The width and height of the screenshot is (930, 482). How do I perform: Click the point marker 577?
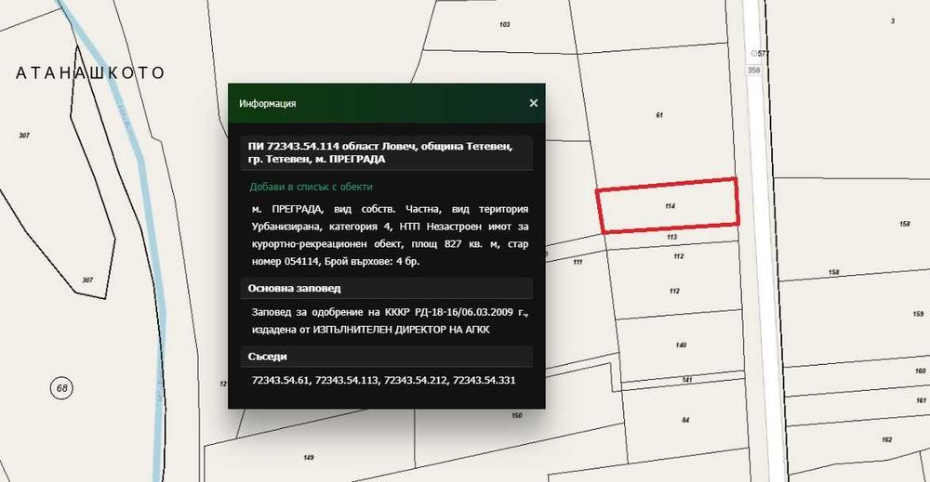760,53
